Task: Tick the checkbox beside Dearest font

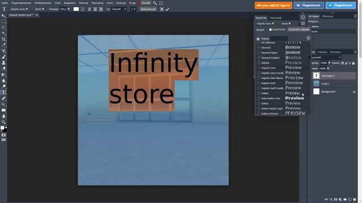Action: (258, 47)
